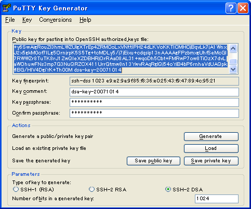Focus the Confirm passphrase field
Image resolution: width=251 pixels, height=209 pixels.
tap(154, 113)
